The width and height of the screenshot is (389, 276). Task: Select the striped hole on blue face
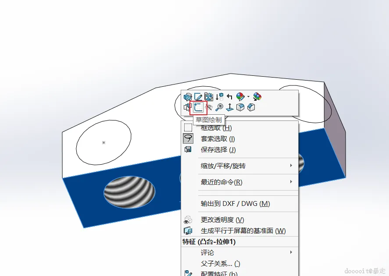[x=129, y=192]
